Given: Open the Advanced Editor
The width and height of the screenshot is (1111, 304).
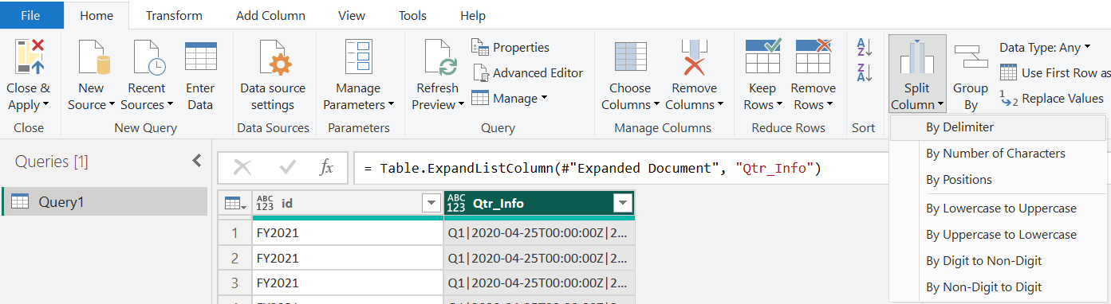Looking at the screenshot, I should click(528, 72).
